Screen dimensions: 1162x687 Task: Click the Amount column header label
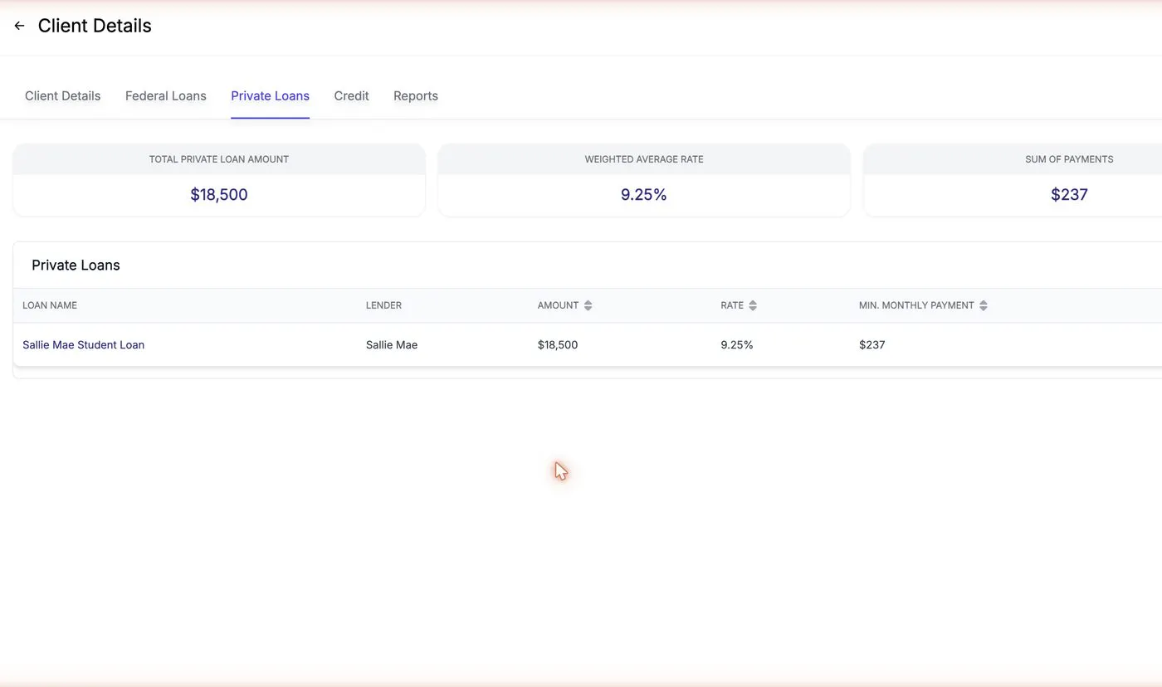pos(558,305)
